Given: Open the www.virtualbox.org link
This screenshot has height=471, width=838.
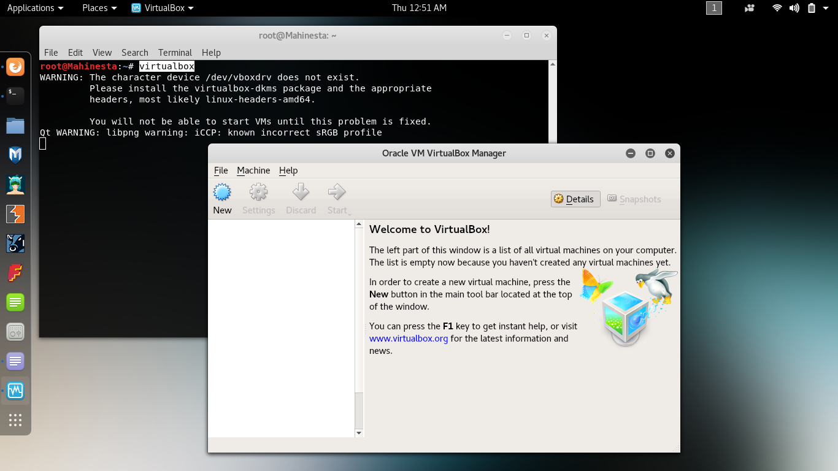Looking at the screenshot, I should [409, 339].
